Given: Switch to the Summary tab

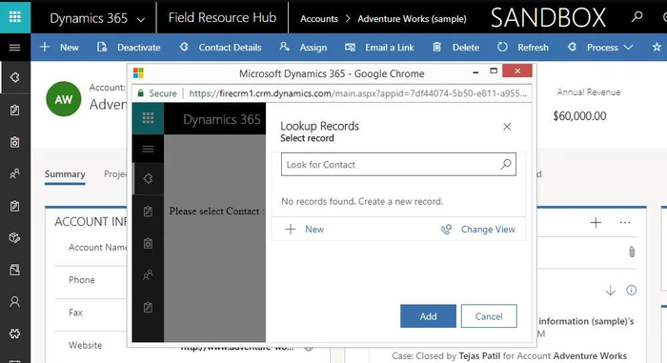Looking at the screenshot, I should click(65, 174).
